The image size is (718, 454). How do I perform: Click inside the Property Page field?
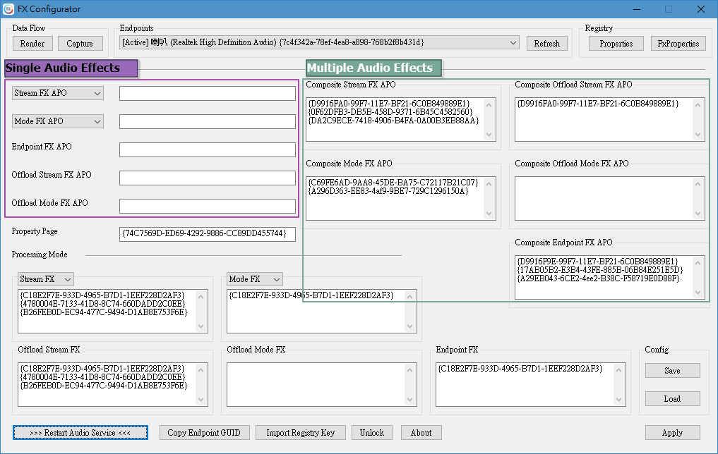(x=207, y=233)
